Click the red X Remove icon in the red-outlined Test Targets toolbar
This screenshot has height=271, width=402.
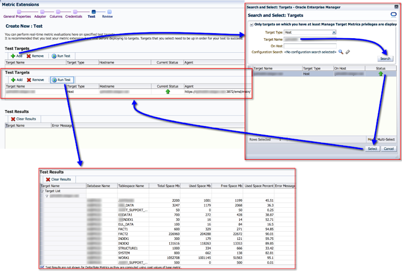point(29,79)
